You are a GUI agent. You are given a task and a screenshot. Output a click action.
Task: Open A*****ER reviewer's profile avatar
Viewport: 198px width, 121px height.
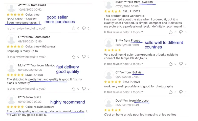point(11,8)
